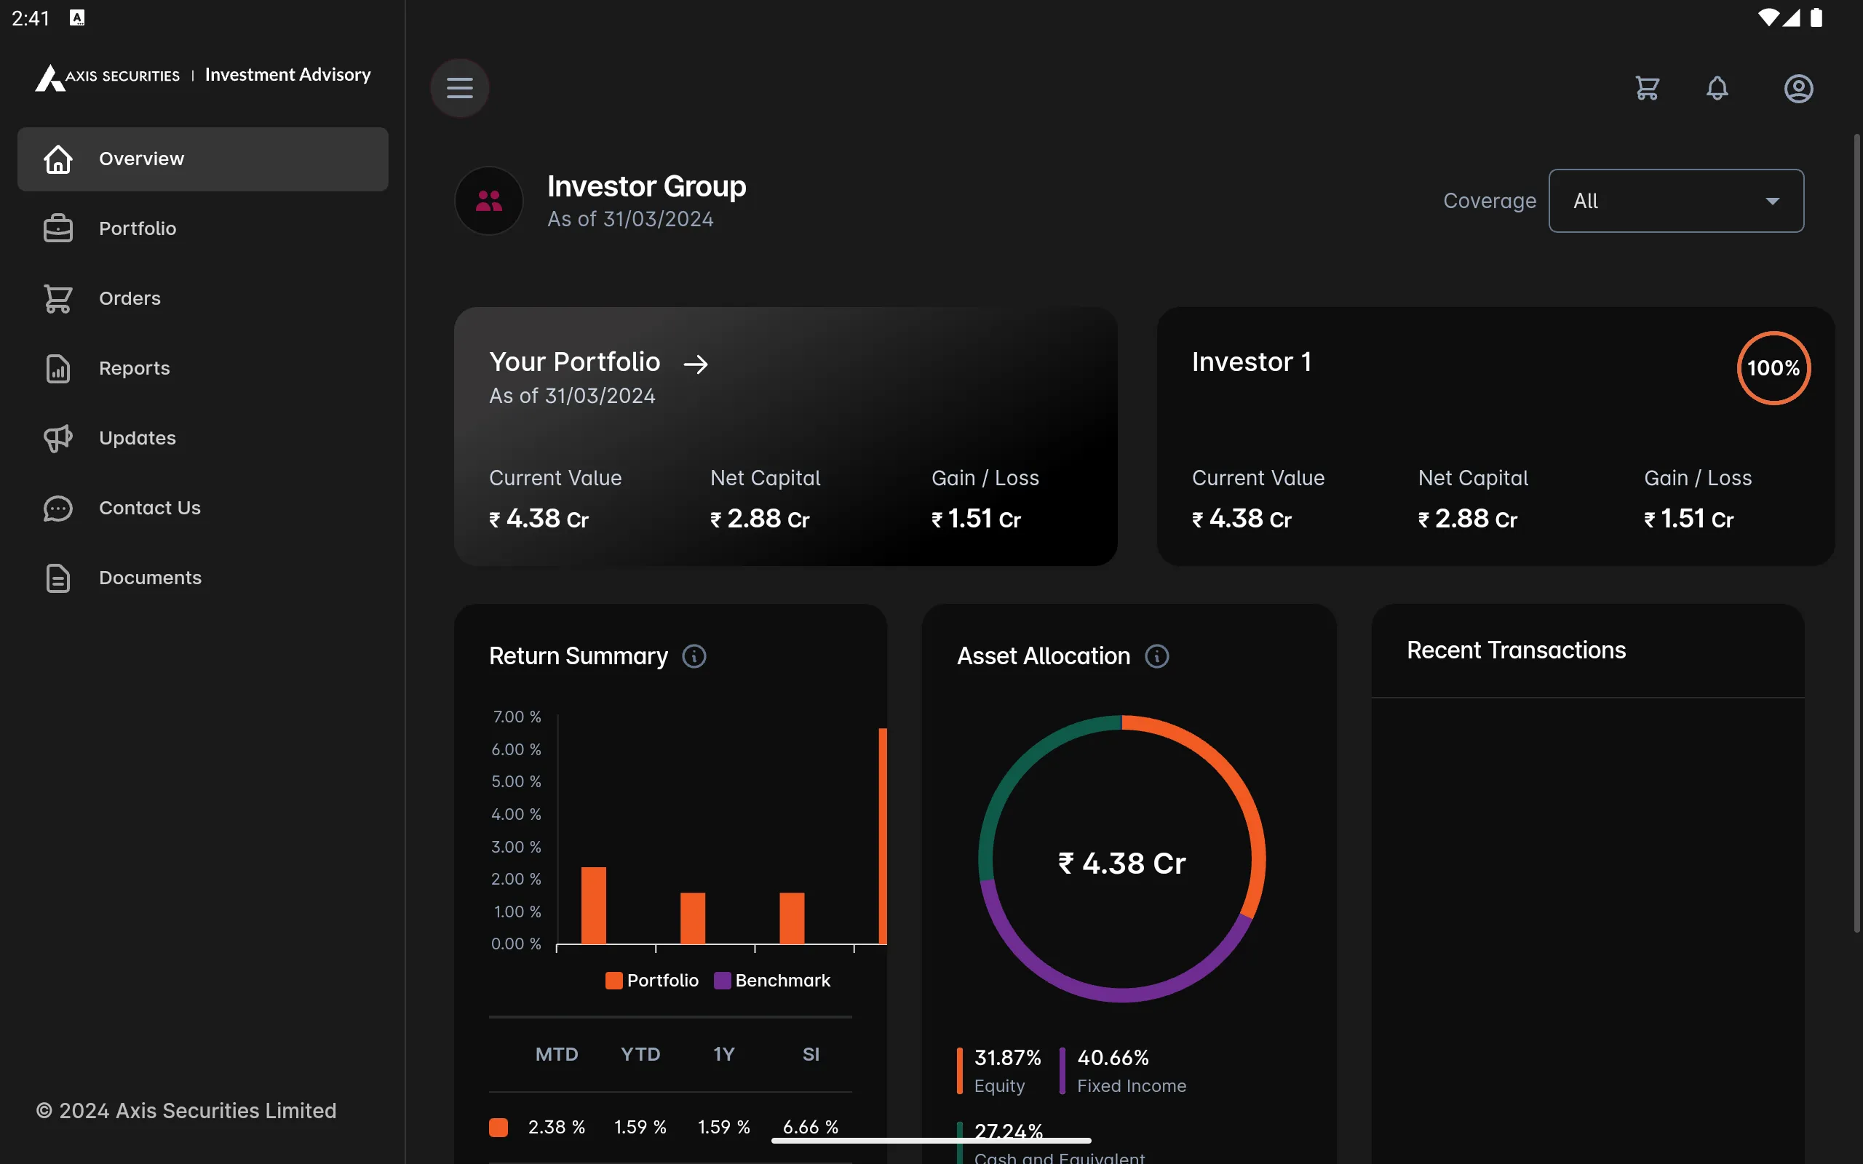Open Contact Us menu item
This screenshot has width=1863, height=1164.
point(202,508)
